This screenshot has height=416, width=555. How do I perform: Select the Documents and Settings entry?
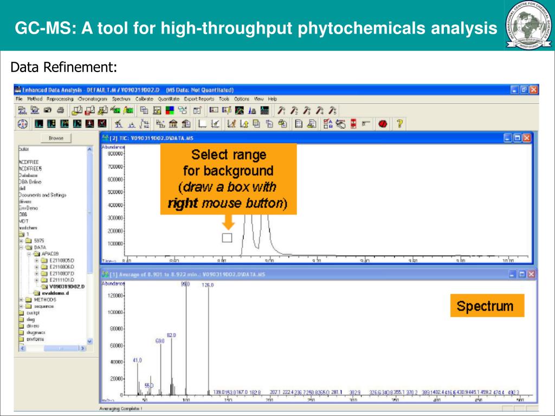click(x=42, y=195)
